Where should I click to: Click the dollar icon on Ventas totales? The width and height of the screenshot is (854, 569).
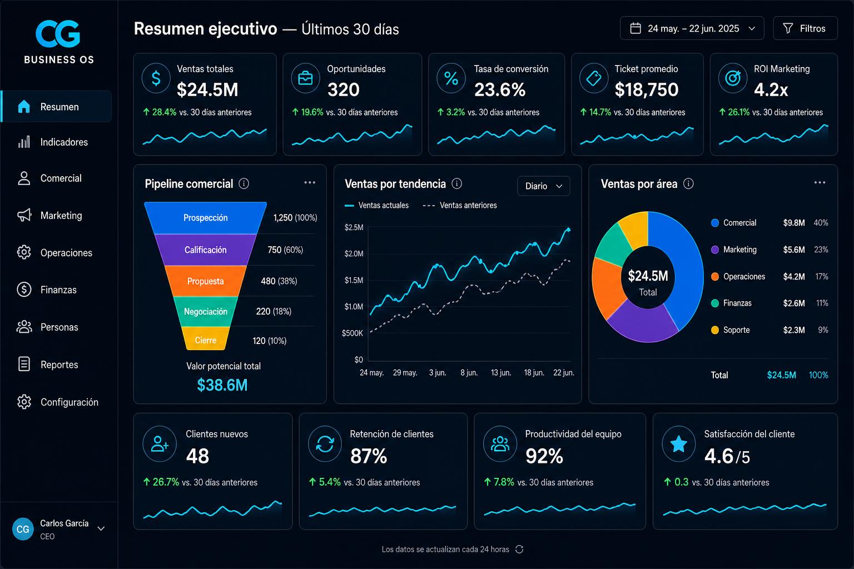(156, 78)
